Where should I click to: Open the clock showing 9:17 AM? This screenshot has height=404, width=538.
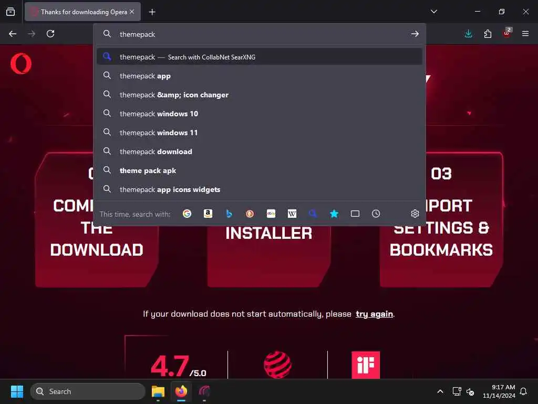tap(499, 391)
